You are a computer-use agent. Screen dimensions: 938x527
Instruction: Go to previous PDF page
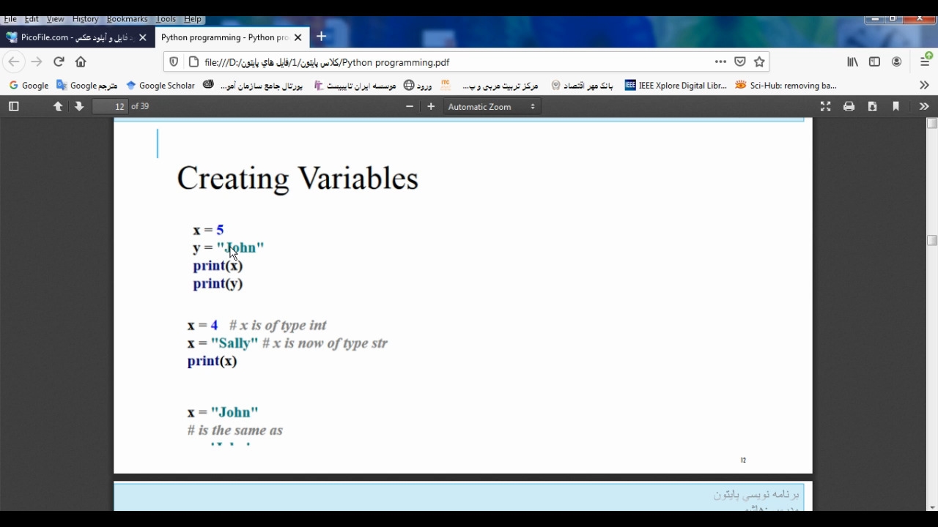(x=58, y=107)
